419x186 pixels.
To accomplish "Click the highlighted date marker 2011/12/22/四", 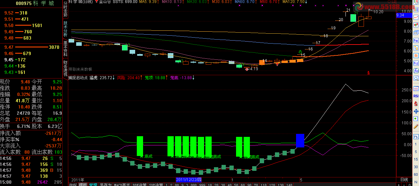I will tap(189, 180).
